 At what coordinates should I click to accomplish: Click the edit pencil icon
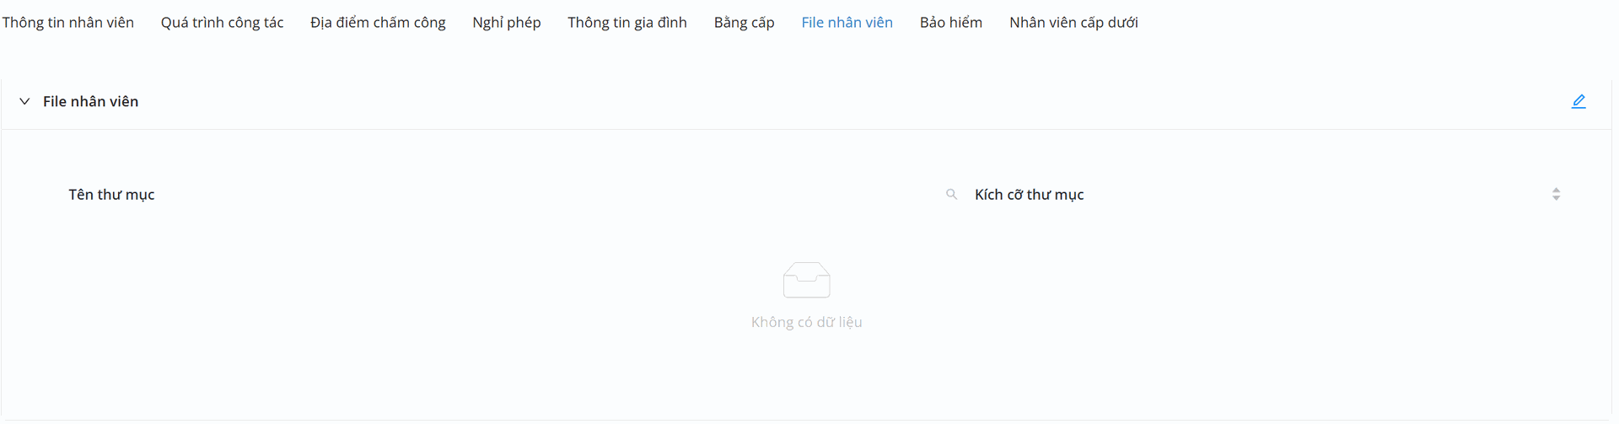click(1579, 101)
